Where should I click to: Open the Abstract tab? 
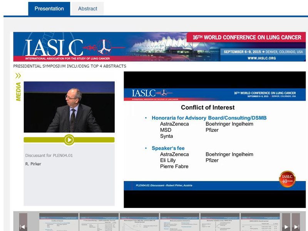coord(87,8)
